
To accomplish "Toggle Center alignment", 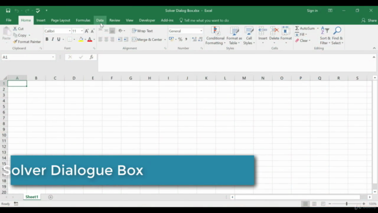I will 106,40.
